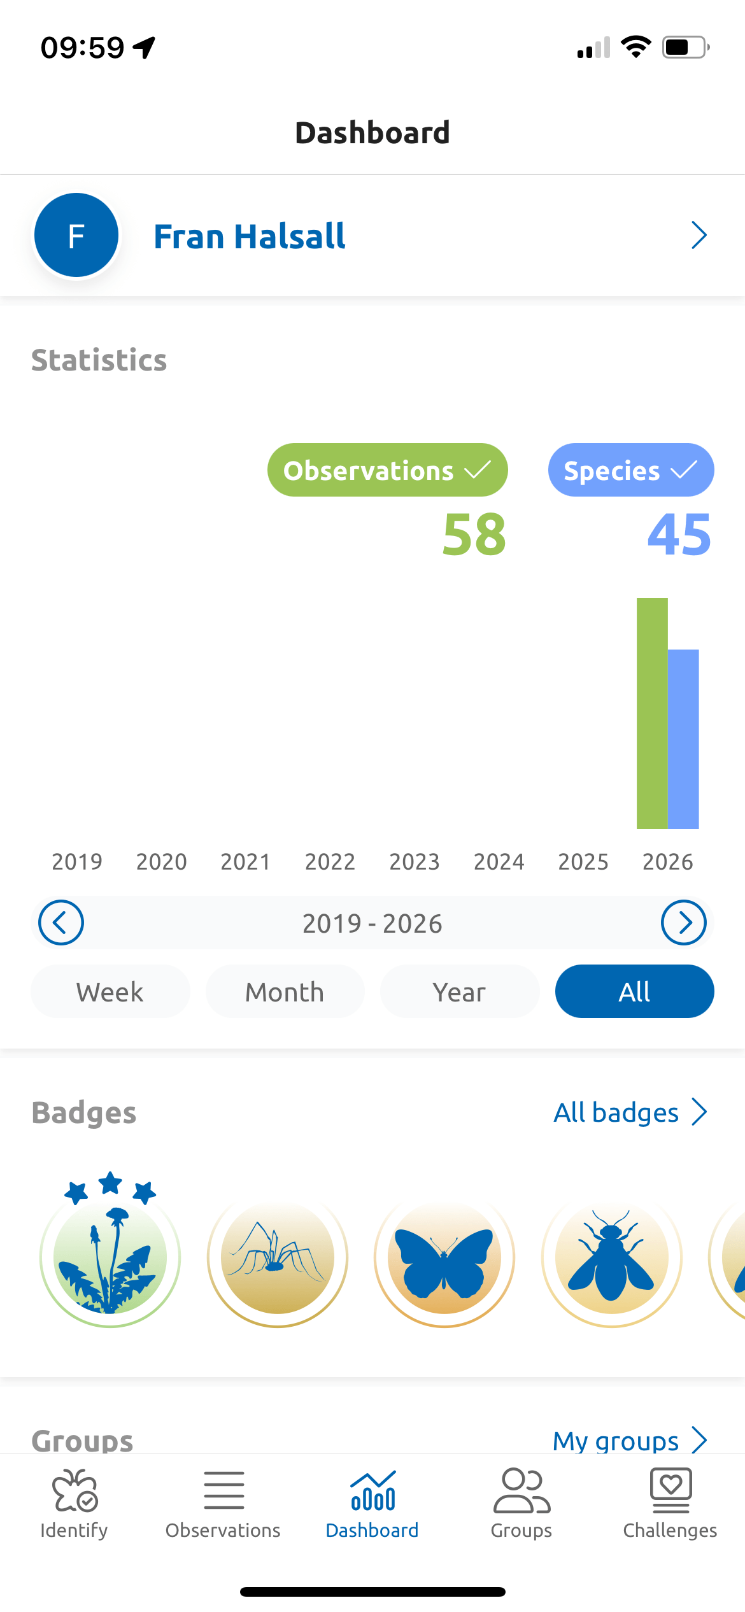Open the Identify tab butterfly icon
Image resolution: width=745 pixels, height=1612 pixels.
point(74,1490)
